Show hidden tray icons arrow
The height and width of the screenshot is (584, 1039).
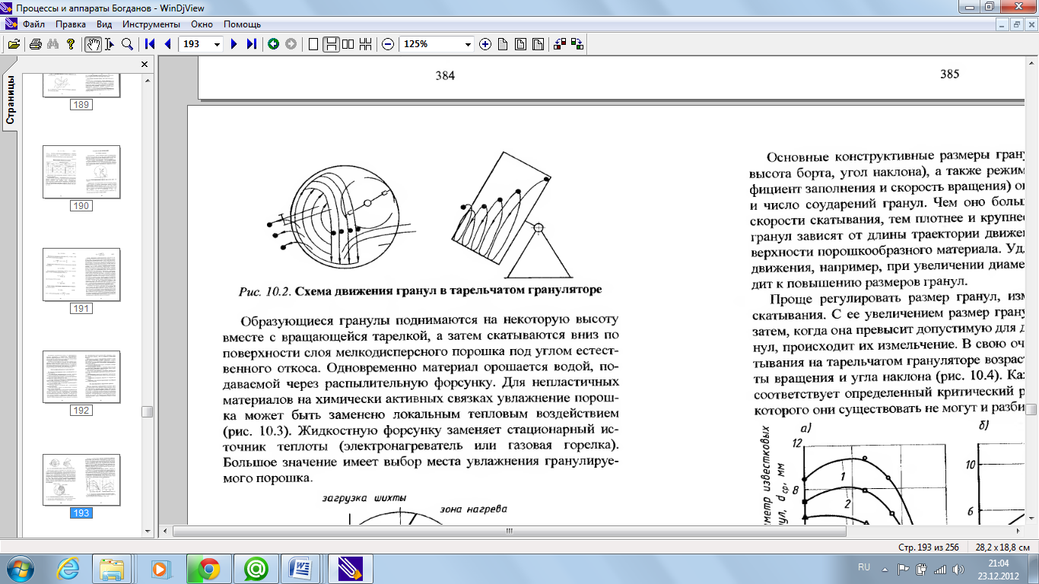coord(885,568)
